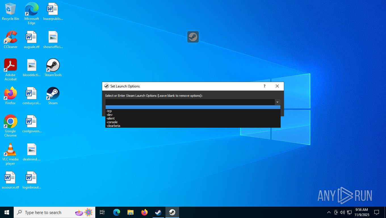Open the Adobe Acrobat desktop shortcut
This screenshot has height=218, width=386.
11,70
